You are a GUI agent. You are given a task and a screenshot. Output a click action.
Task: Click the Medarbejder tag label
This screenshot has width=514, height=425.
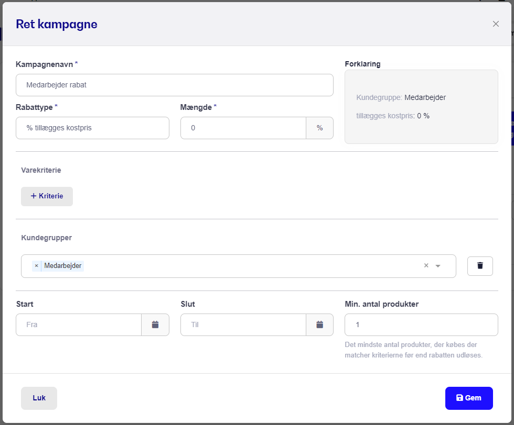click(x=62, y=266)
